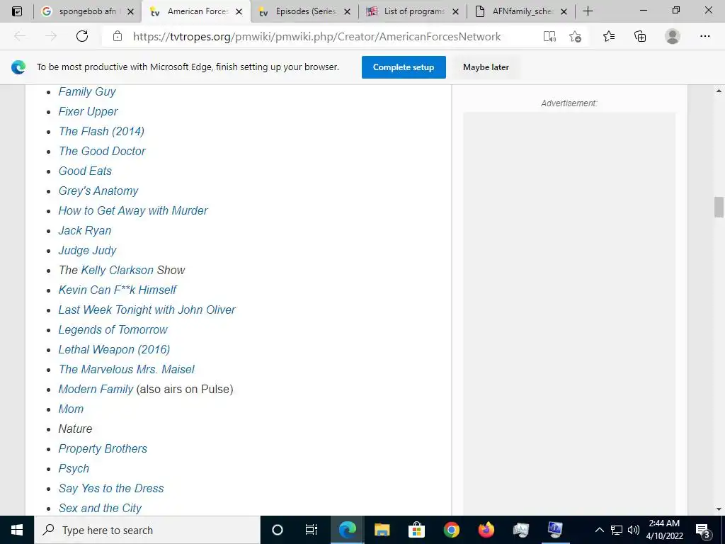725x544 pixels.
Task: Switch to the Episodes (Series) tab
Action: point(298,11)
